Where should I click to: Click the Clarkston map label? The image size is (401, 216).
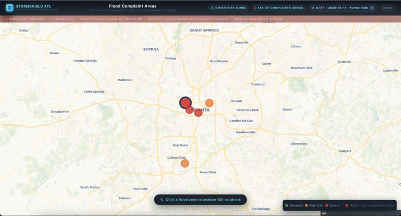tap(258, 84)
